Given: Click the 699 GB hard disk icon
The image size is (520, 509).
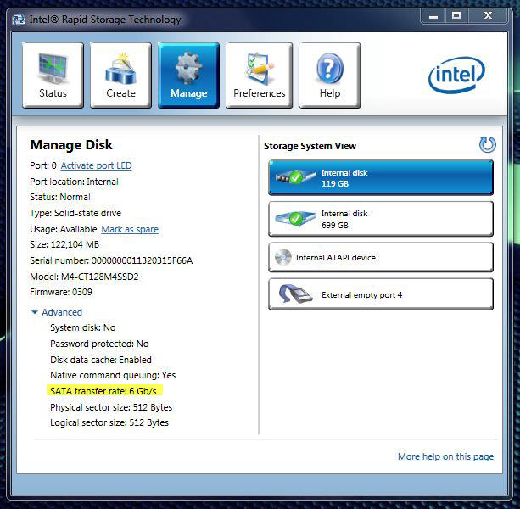Looking at the screenshot, I should (295, 218).
